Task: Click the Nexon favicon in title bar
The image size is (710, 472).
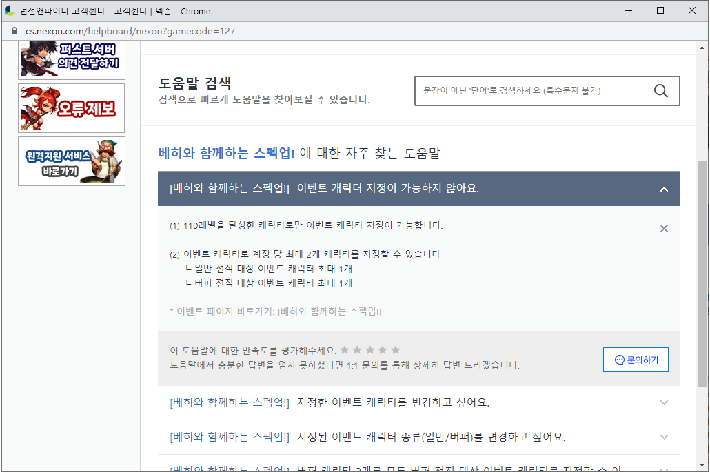Action: click(x=10, y=11)
